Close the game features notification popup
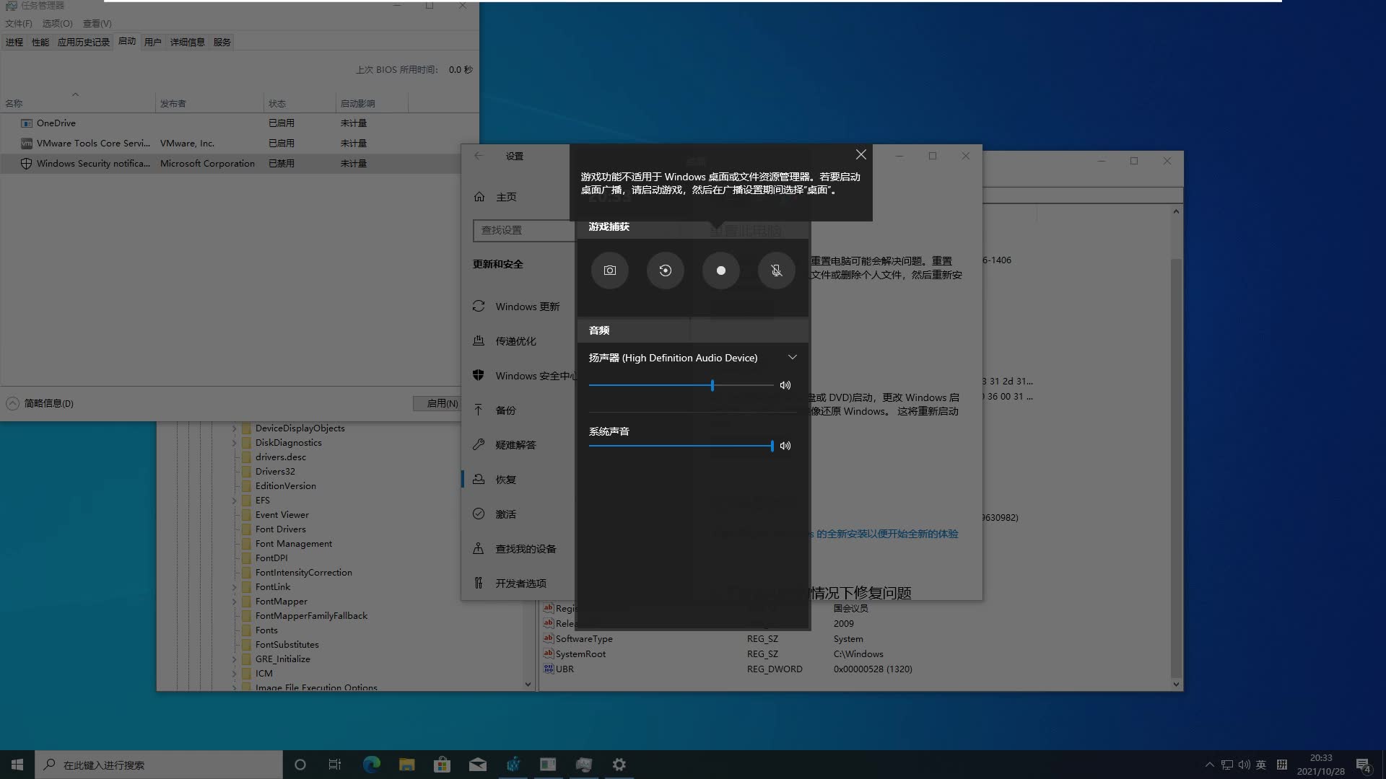This screenshot has height=779, width=1386. click(861, 154)
